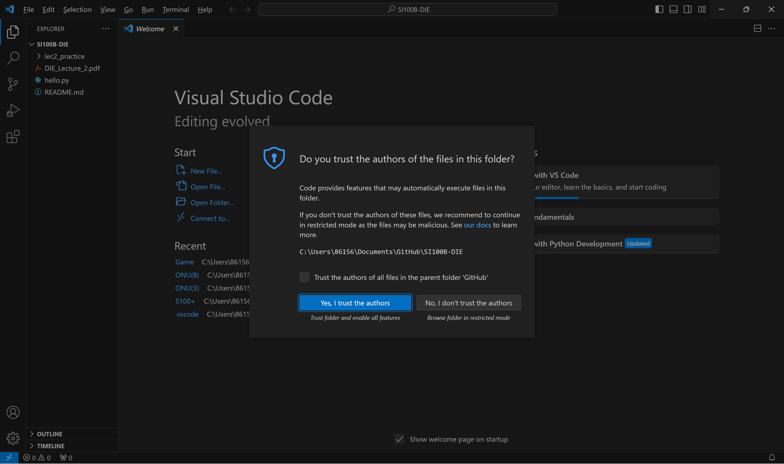Open the Explorer view in activity bar
Viewport: 784px width, 464px height.
click(x=13, y=32)
